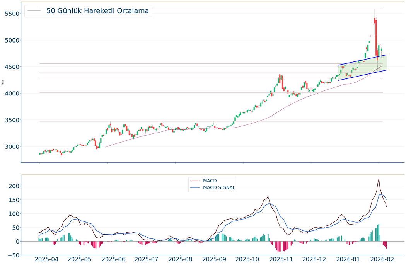This screenshot has width=406, height=264.
Task: Select the MACD SIGNAL legend entry
Action: (219, 188)
